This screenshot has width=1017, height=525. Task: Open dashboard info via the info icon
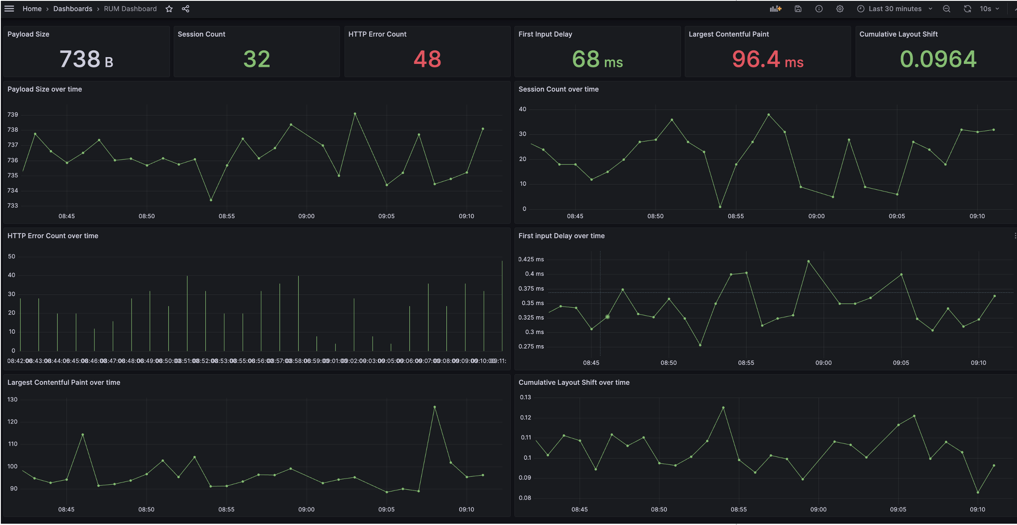point(819,9)
